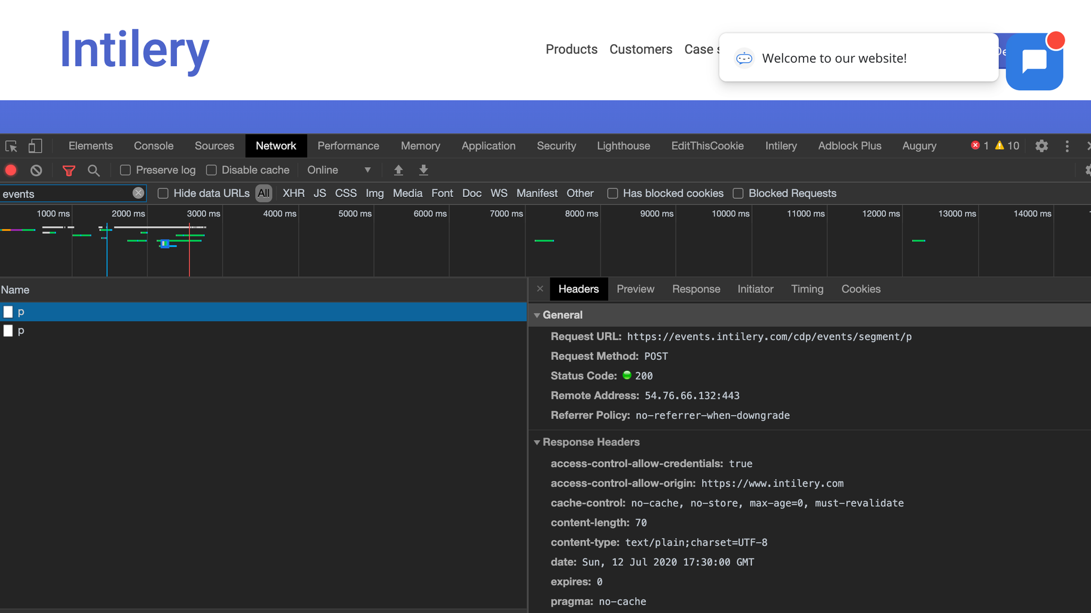1091x613 pixels.
Task: Open the blue chat widget button
Action: [1034, 61]
